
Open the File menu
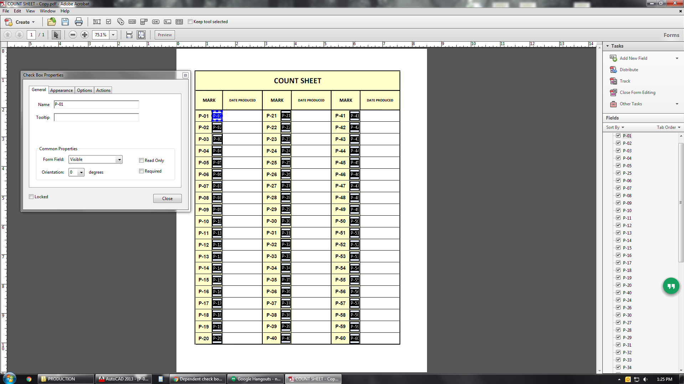6,11
